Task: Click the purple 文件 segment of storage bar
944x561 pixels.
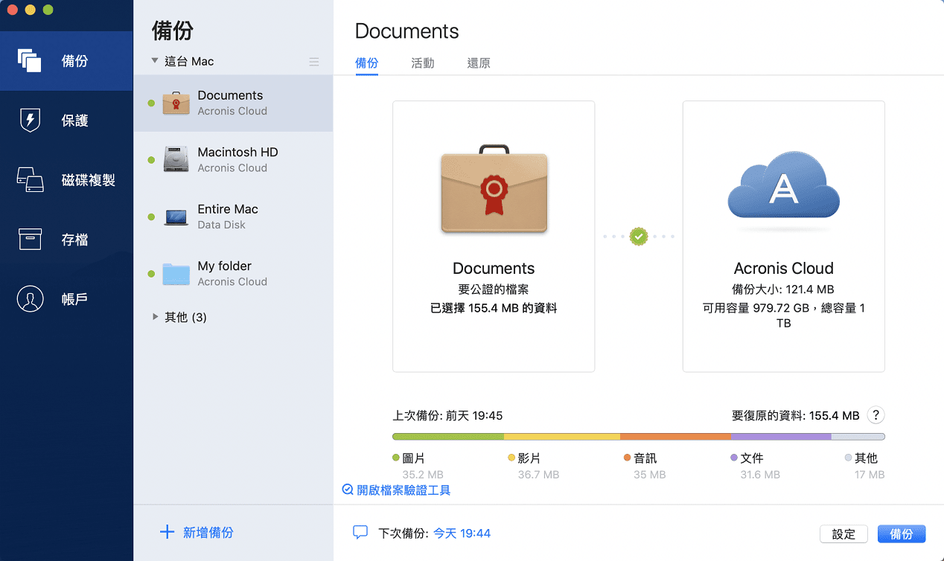Action: point(781,437)
